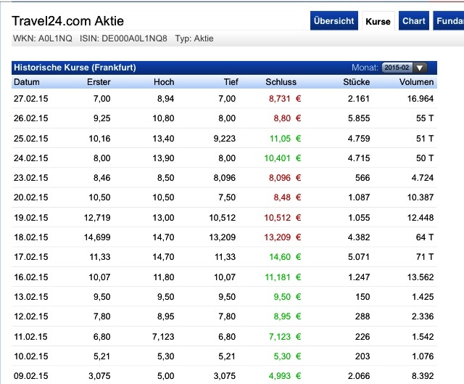The image size is (464, 384).
Task: Click the Erster column header
Action: tap(99, 82)
